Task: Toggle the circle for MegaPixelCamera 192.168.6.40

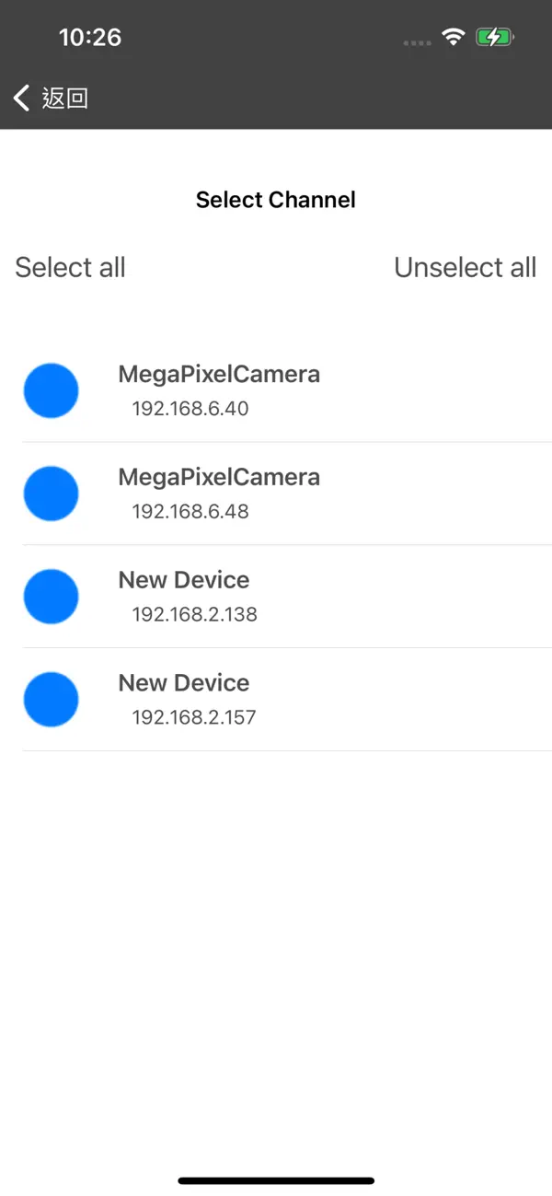Action: click(x=51, y=389)
